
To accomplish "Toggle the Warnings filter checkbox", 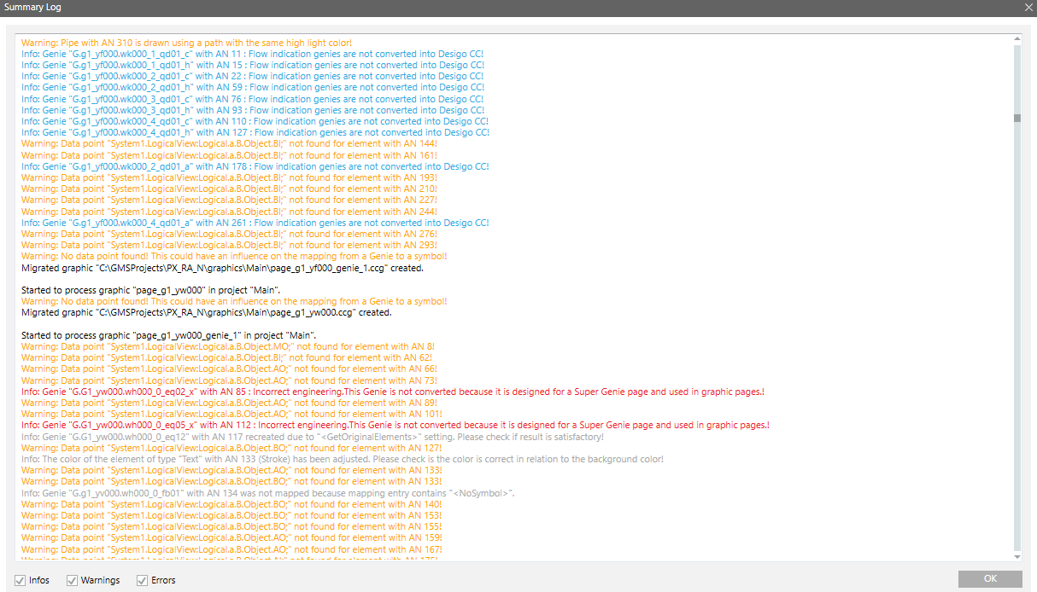I will [72, 581].
